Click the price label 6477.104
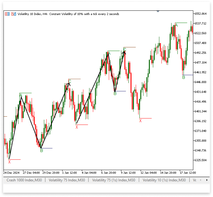This screenshot has width=213, height=197. tap(200, 62)
